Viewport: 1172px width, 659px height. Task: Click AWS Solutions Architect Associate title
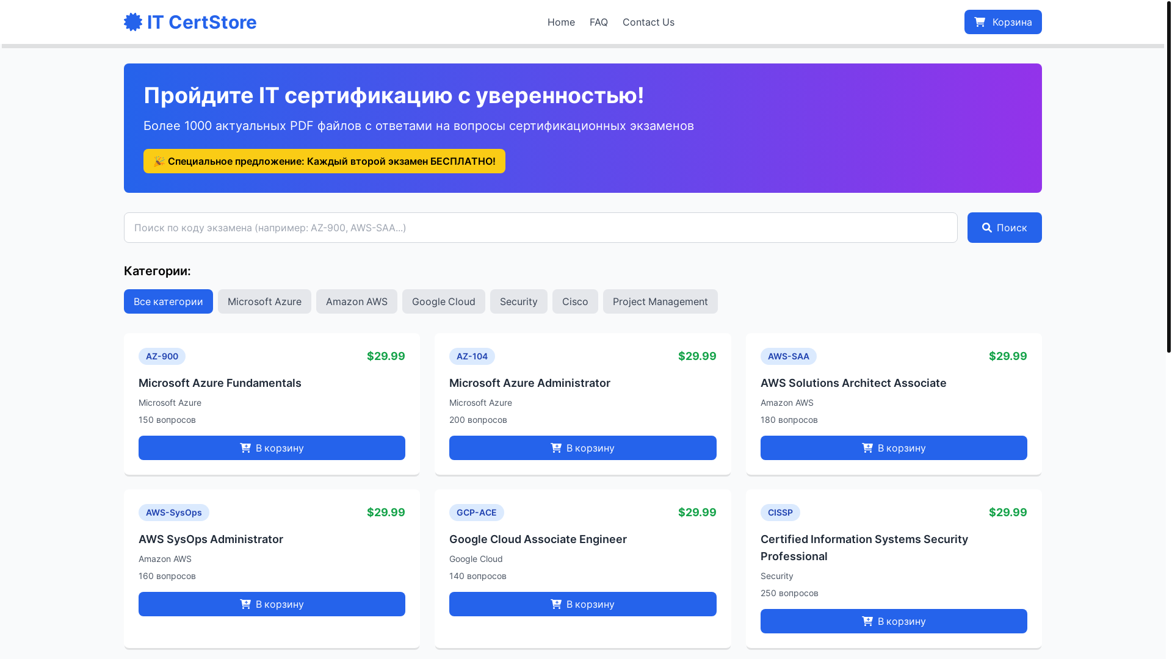point(853,383)
